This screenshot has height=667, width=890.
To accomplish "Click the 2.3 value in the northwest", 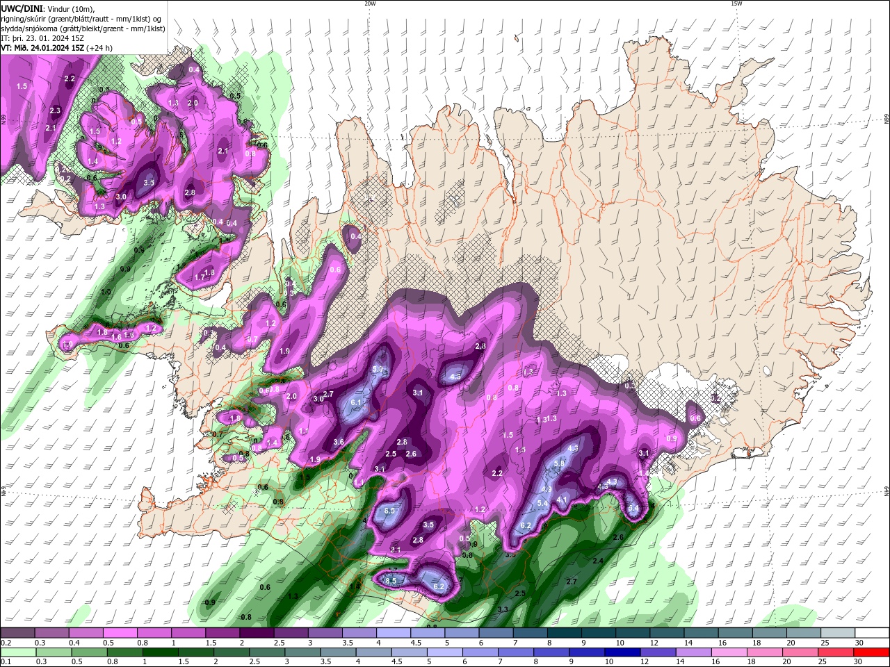I will [x=56, y=110].
